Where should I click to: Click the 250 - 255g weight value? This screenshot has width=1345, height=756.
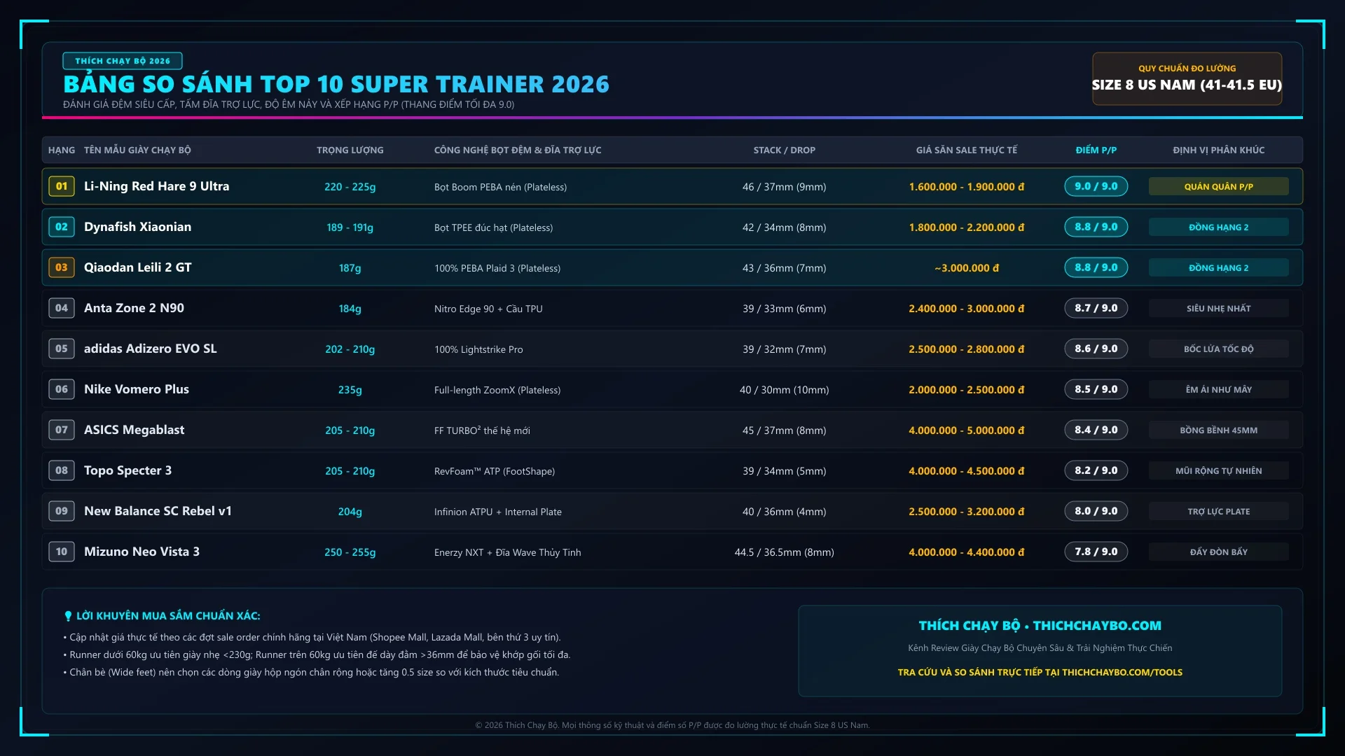(350, 552)
